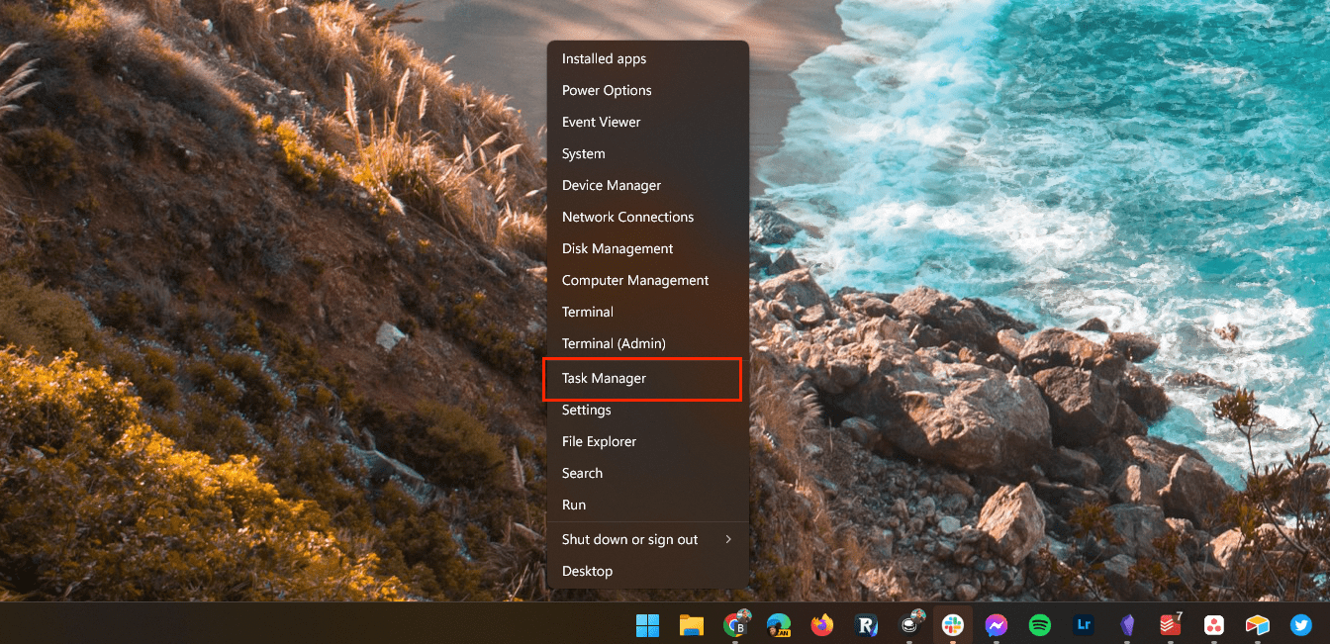The height and width of the screenshot is (644, 1330).
Task: Show the Desktop via menu
Action: point(647,571)
